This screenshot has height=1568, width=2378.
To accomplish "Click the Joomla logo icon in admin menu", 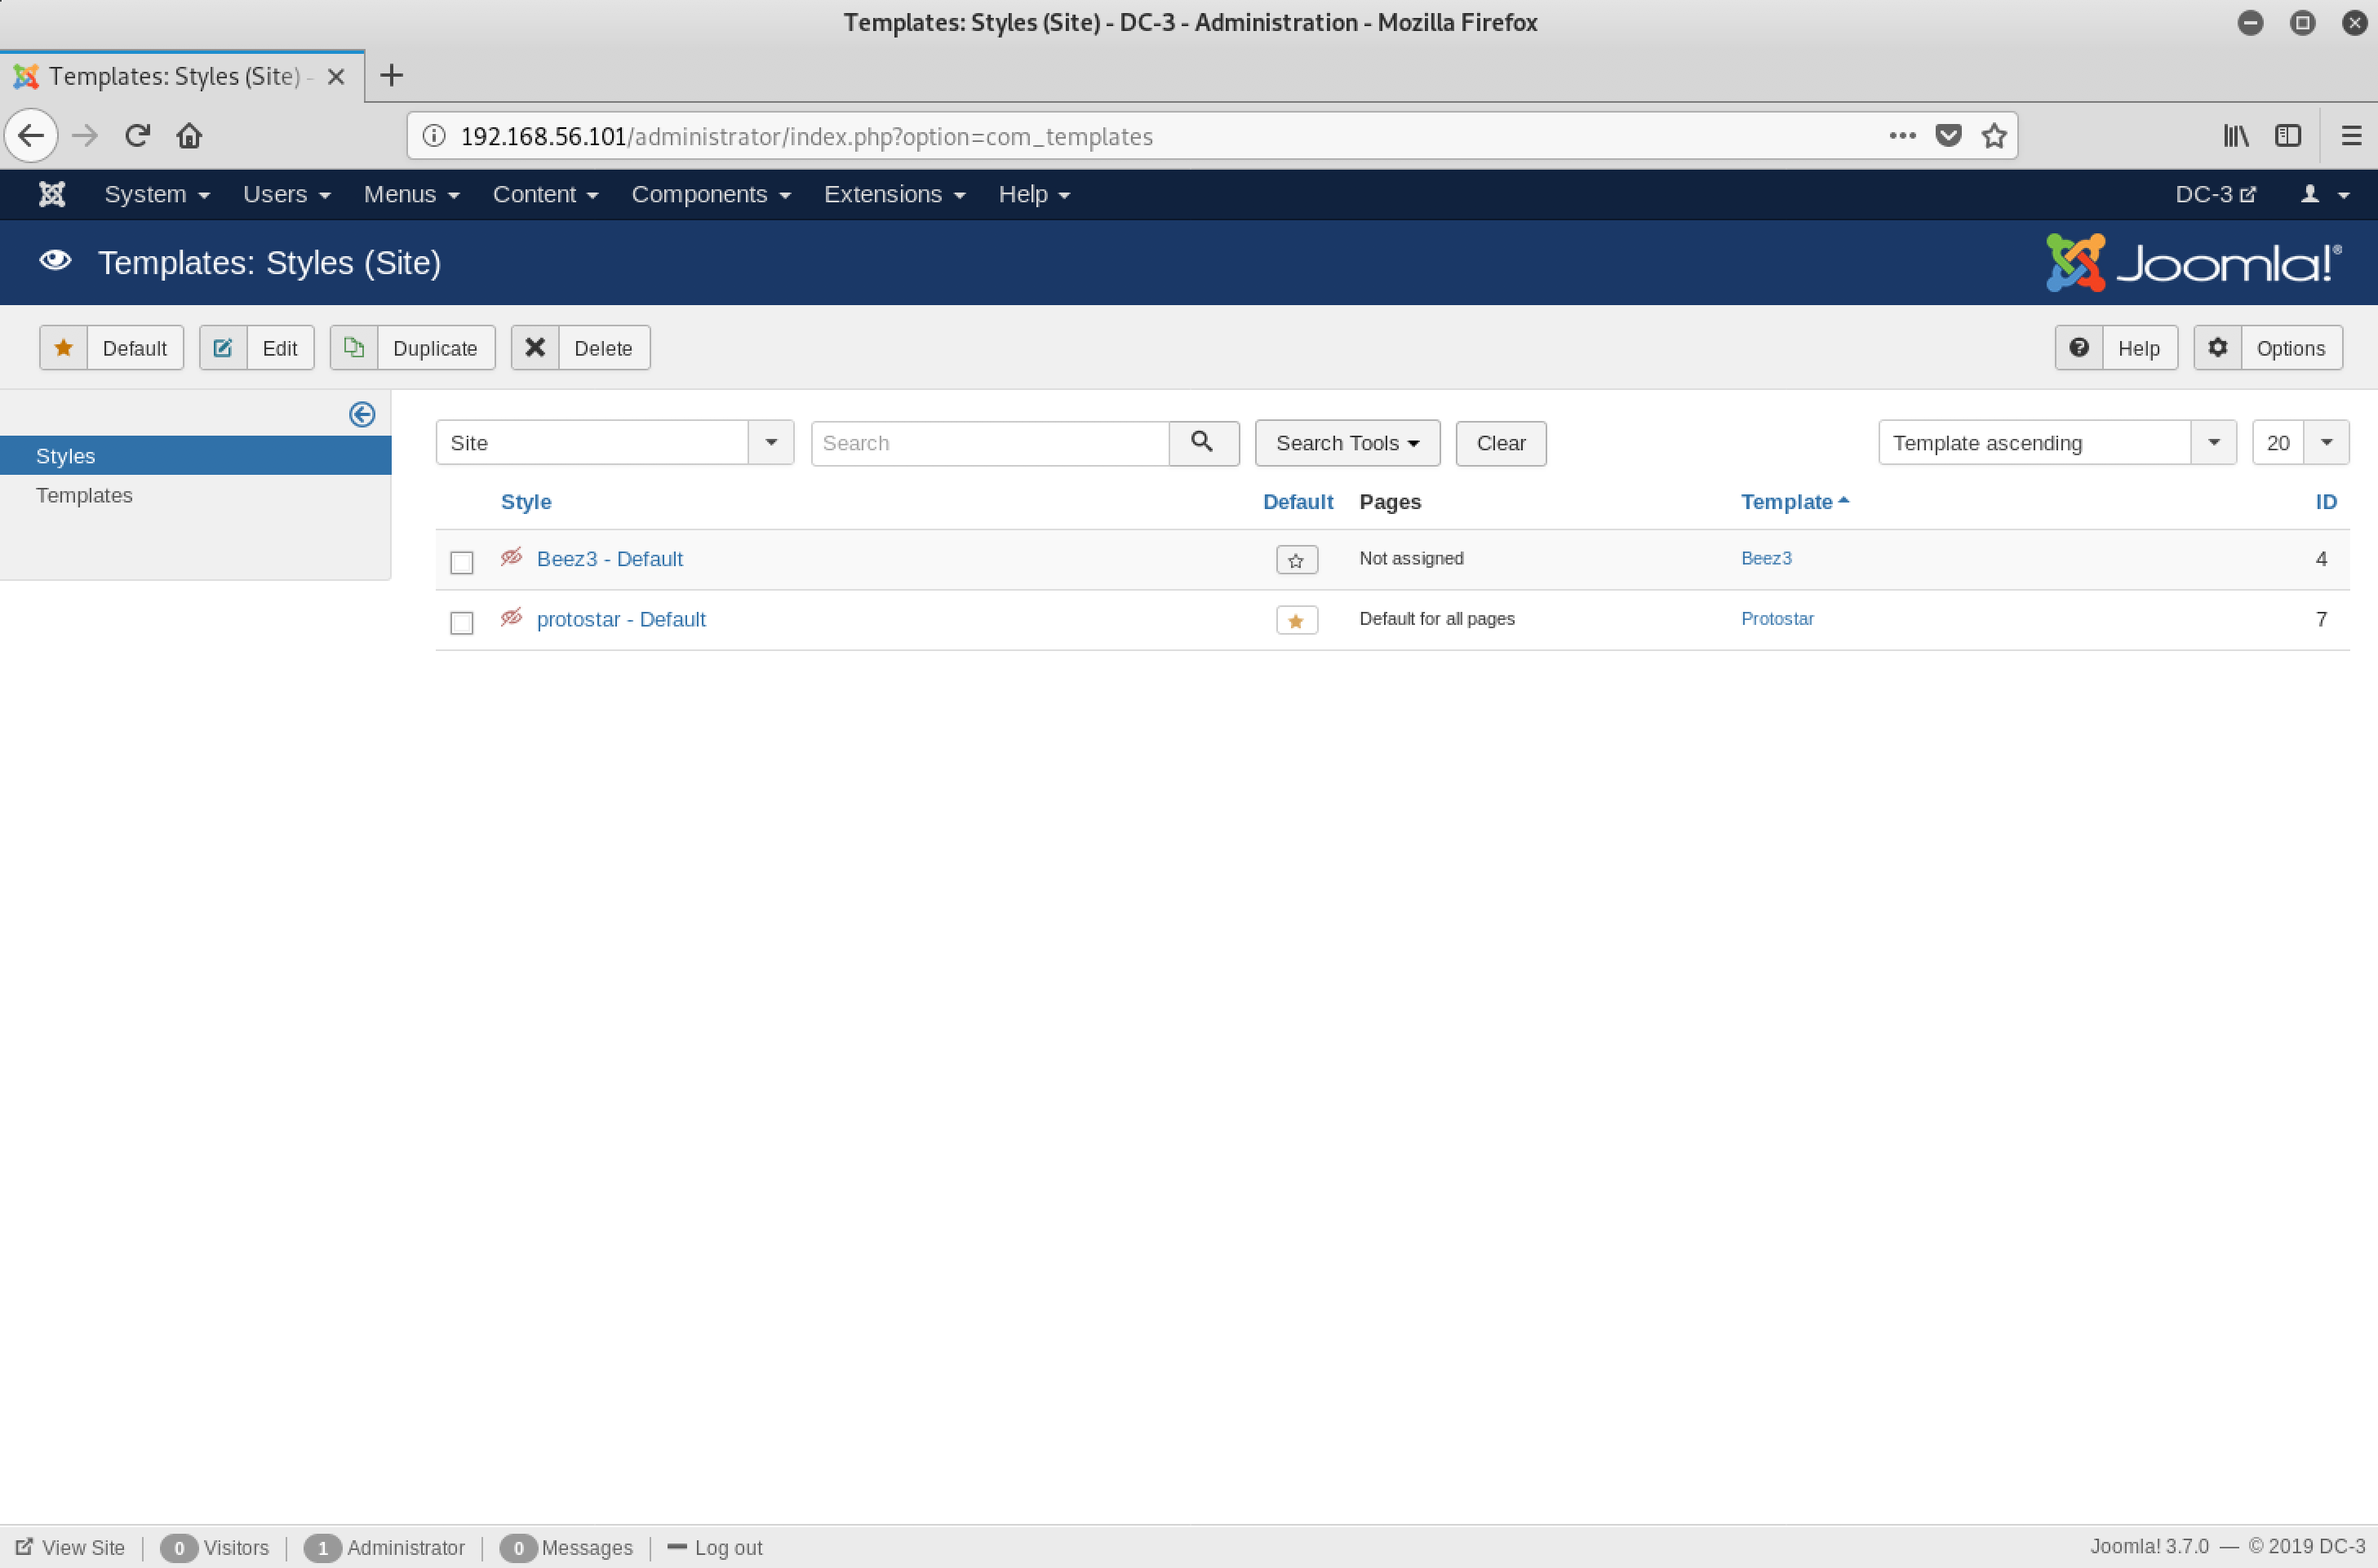I will click(52, 194).
